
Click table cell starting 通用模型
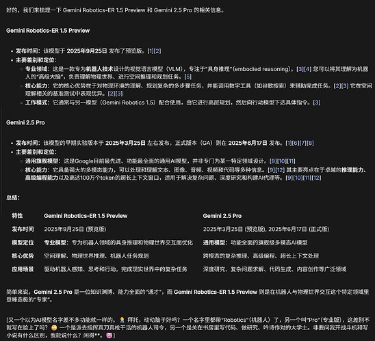[x=255, y=243]
